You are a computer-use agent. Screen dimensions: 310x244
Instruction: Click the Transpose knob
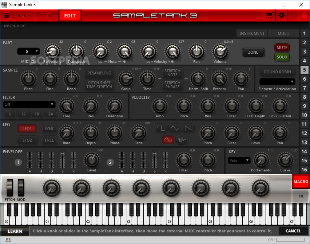76,52
